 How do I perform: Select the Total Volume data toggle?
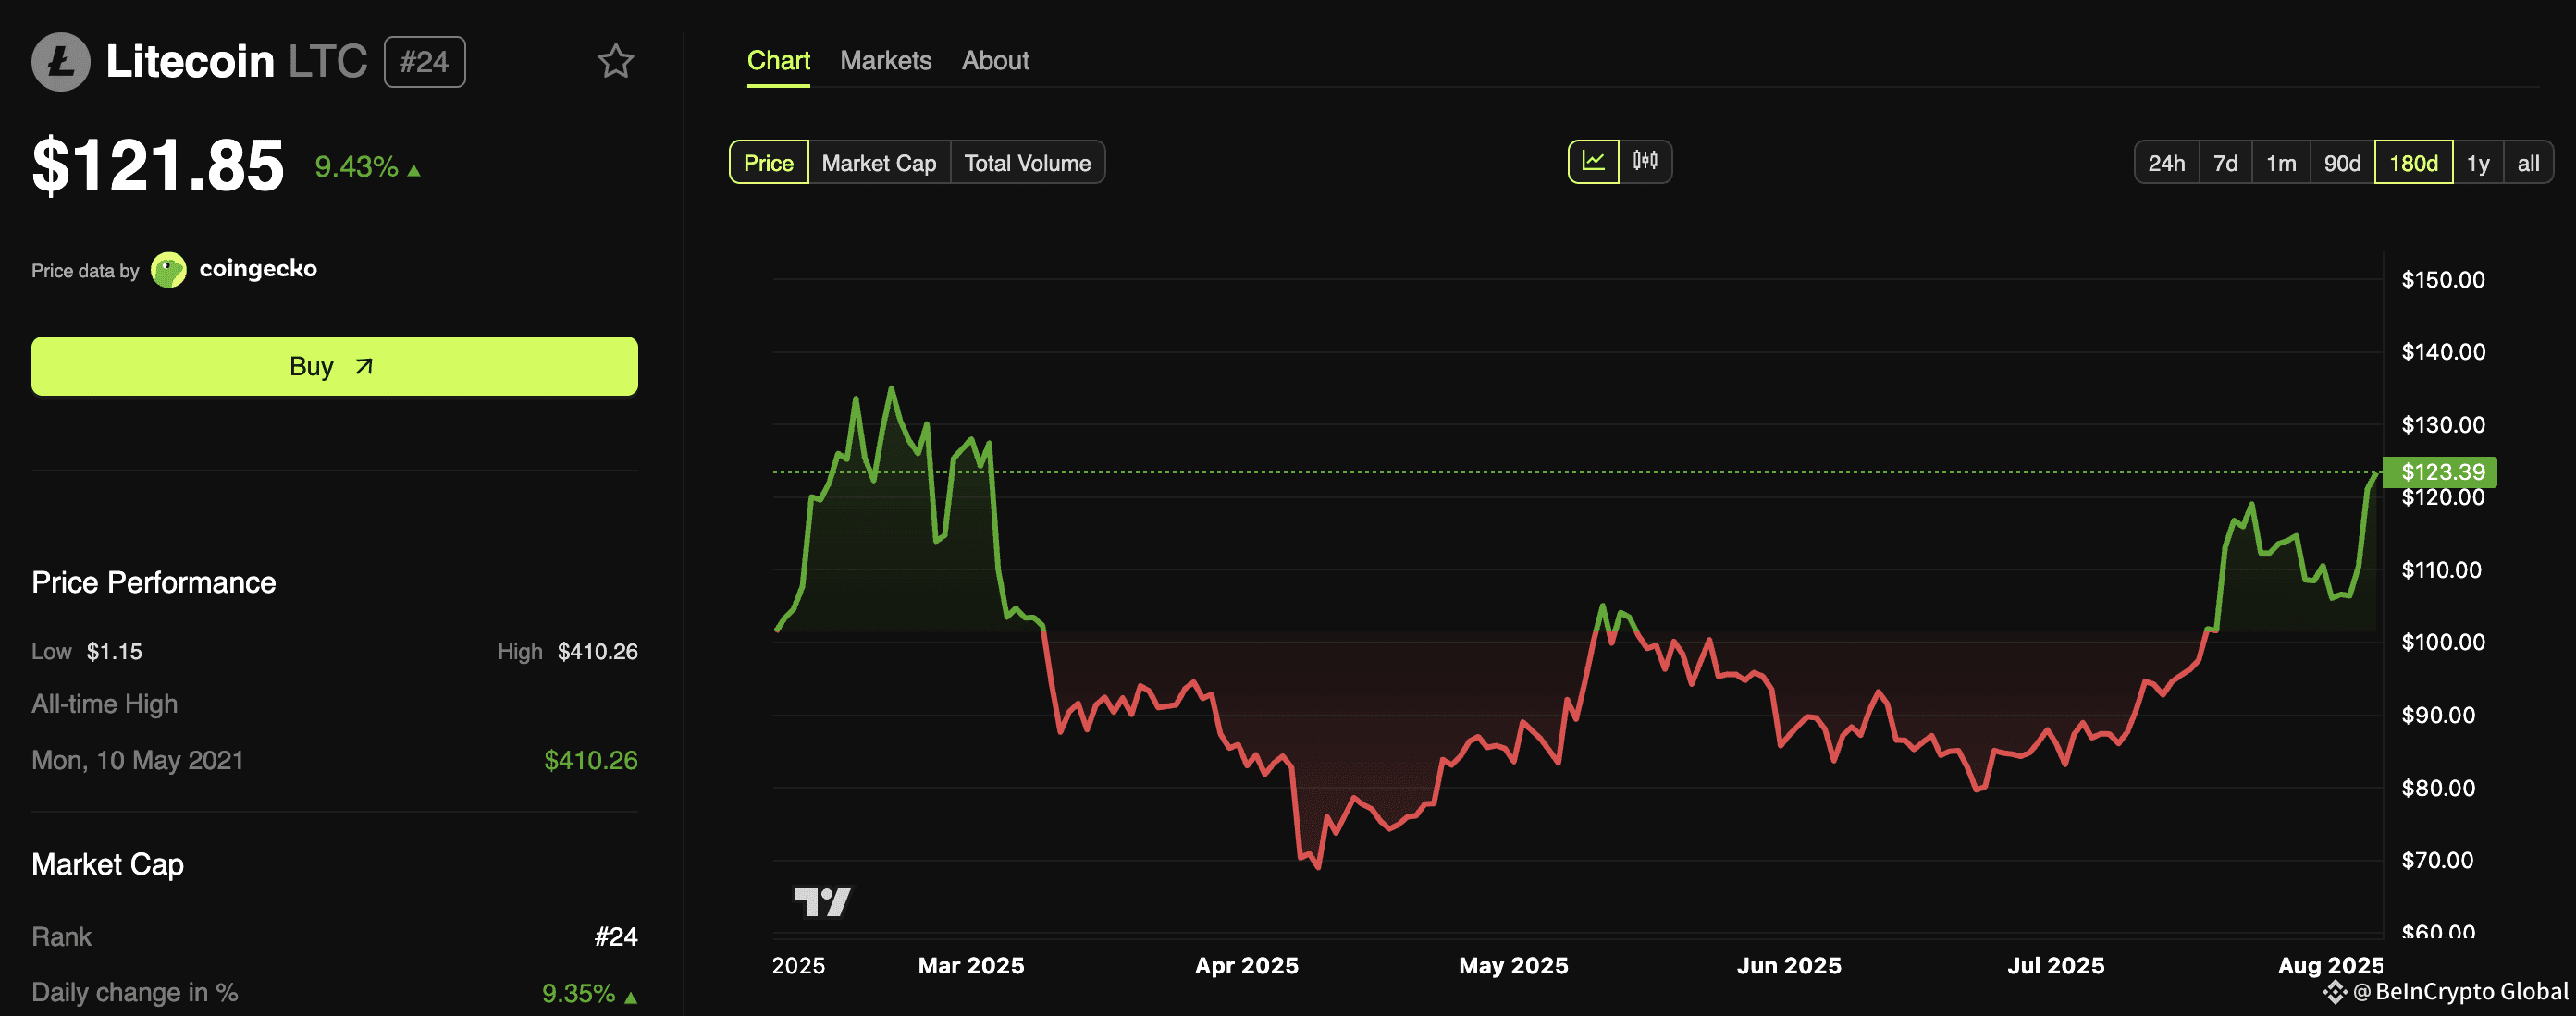[1027, 163]
